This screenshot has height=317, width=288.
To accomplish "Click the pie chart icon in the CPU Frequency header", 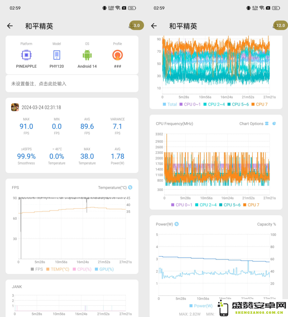I will [x=274, y=124].
